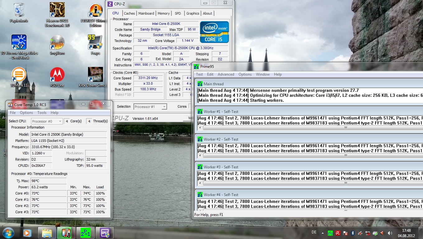
Task: Click the Worker #1 Self-Test window icon
Action: (x=200, y=111)
